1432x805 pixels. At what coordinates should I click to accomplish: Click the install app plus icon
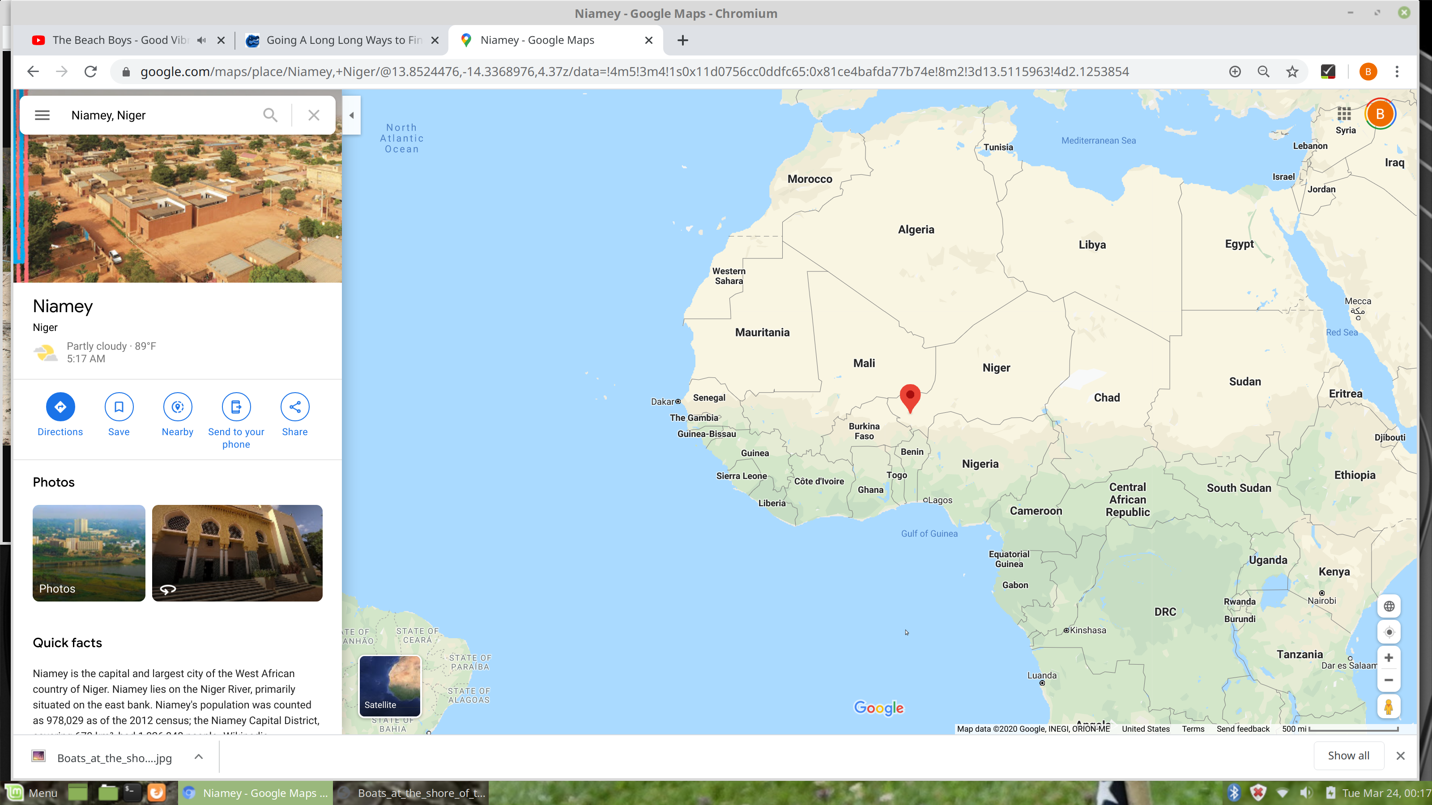[1235, 72]
